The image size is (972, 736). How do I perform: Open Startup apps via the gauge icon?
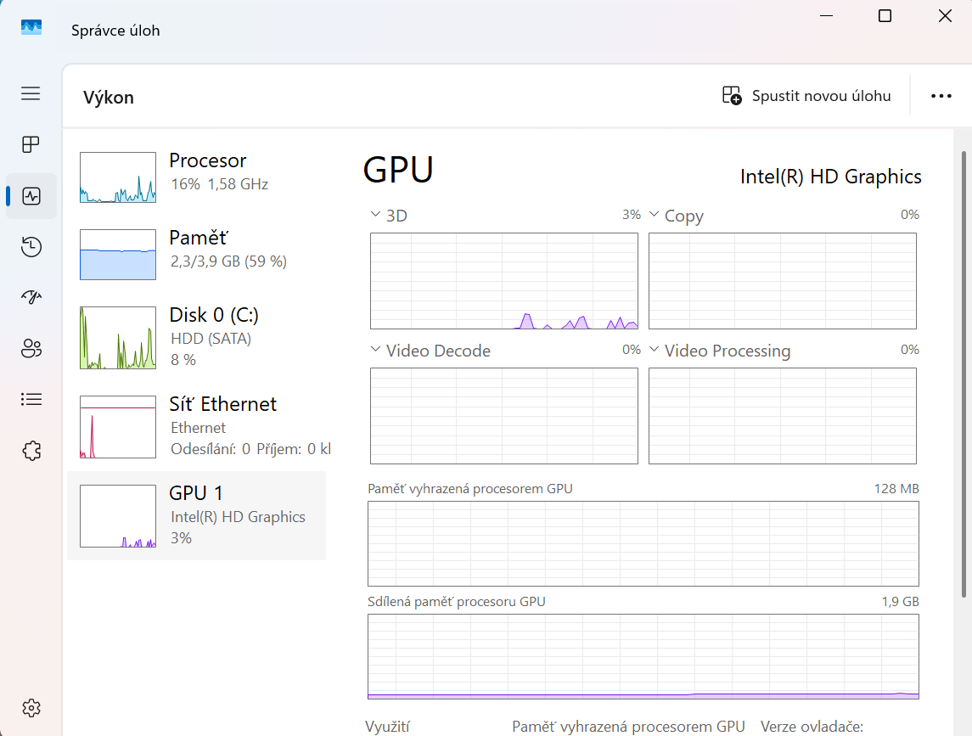point(31,297)
